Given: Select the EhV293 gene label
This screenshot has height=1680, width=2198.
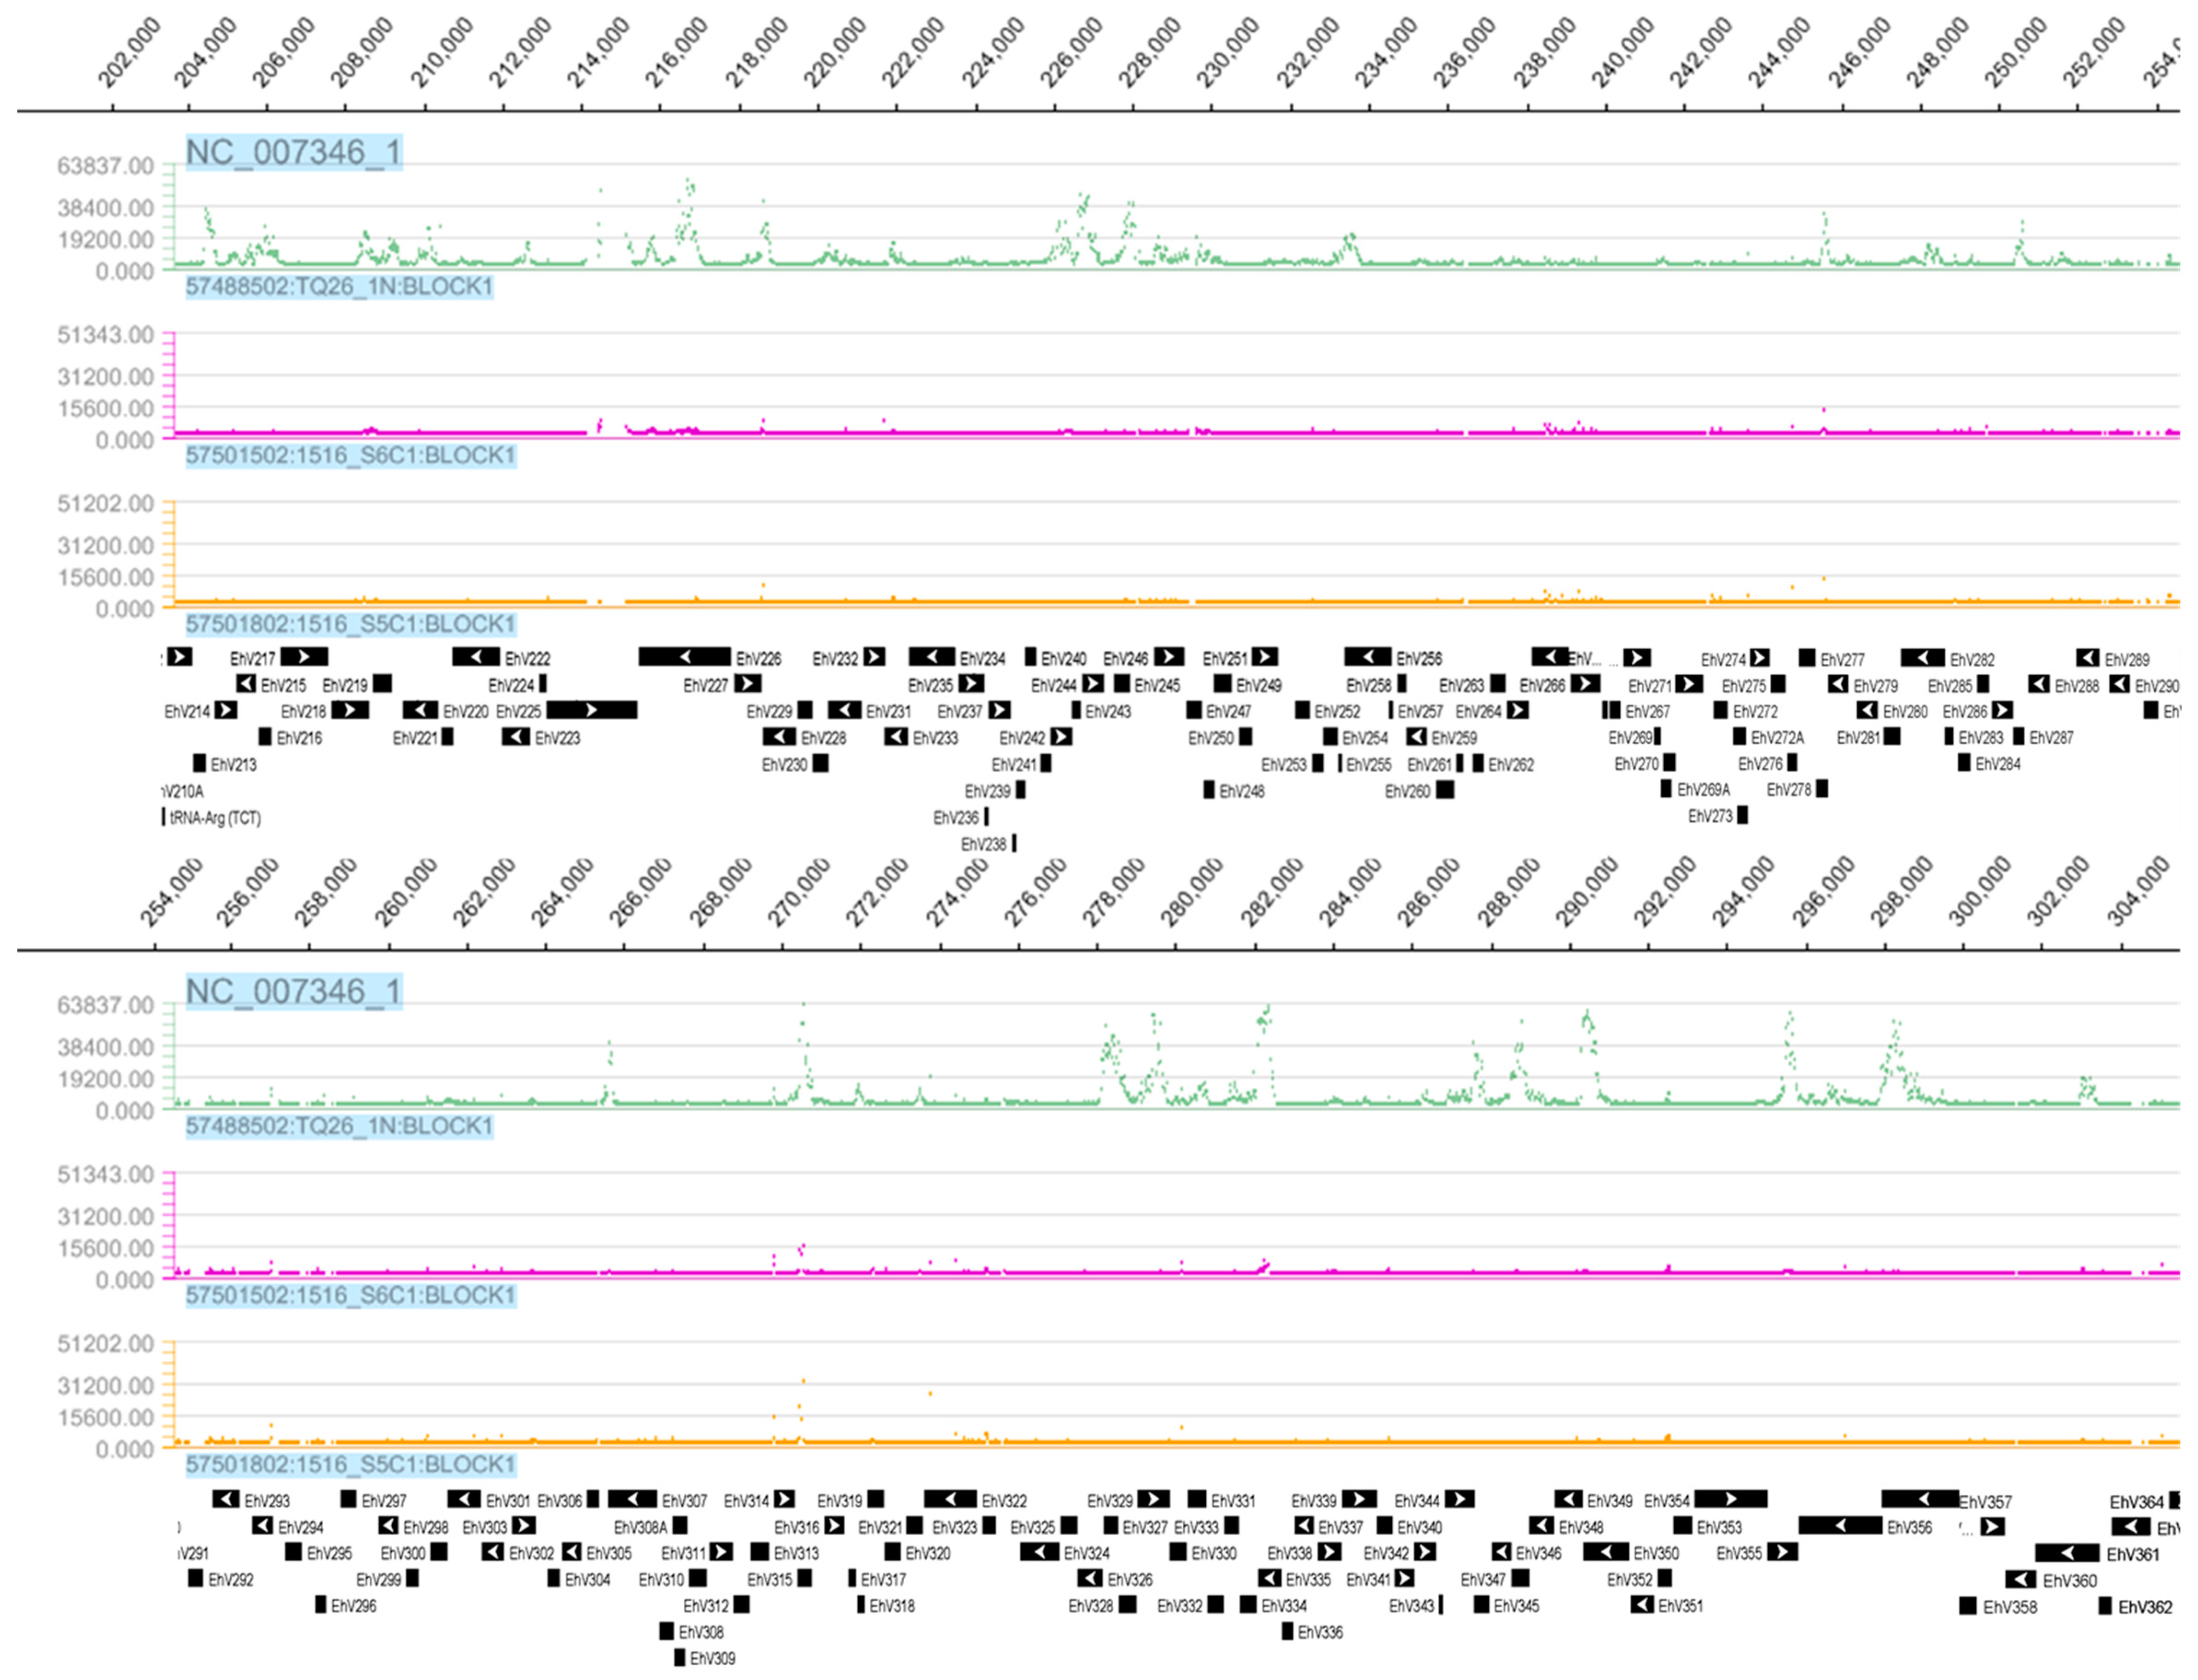Looking at the screenshot, I should pos(267,1501).
